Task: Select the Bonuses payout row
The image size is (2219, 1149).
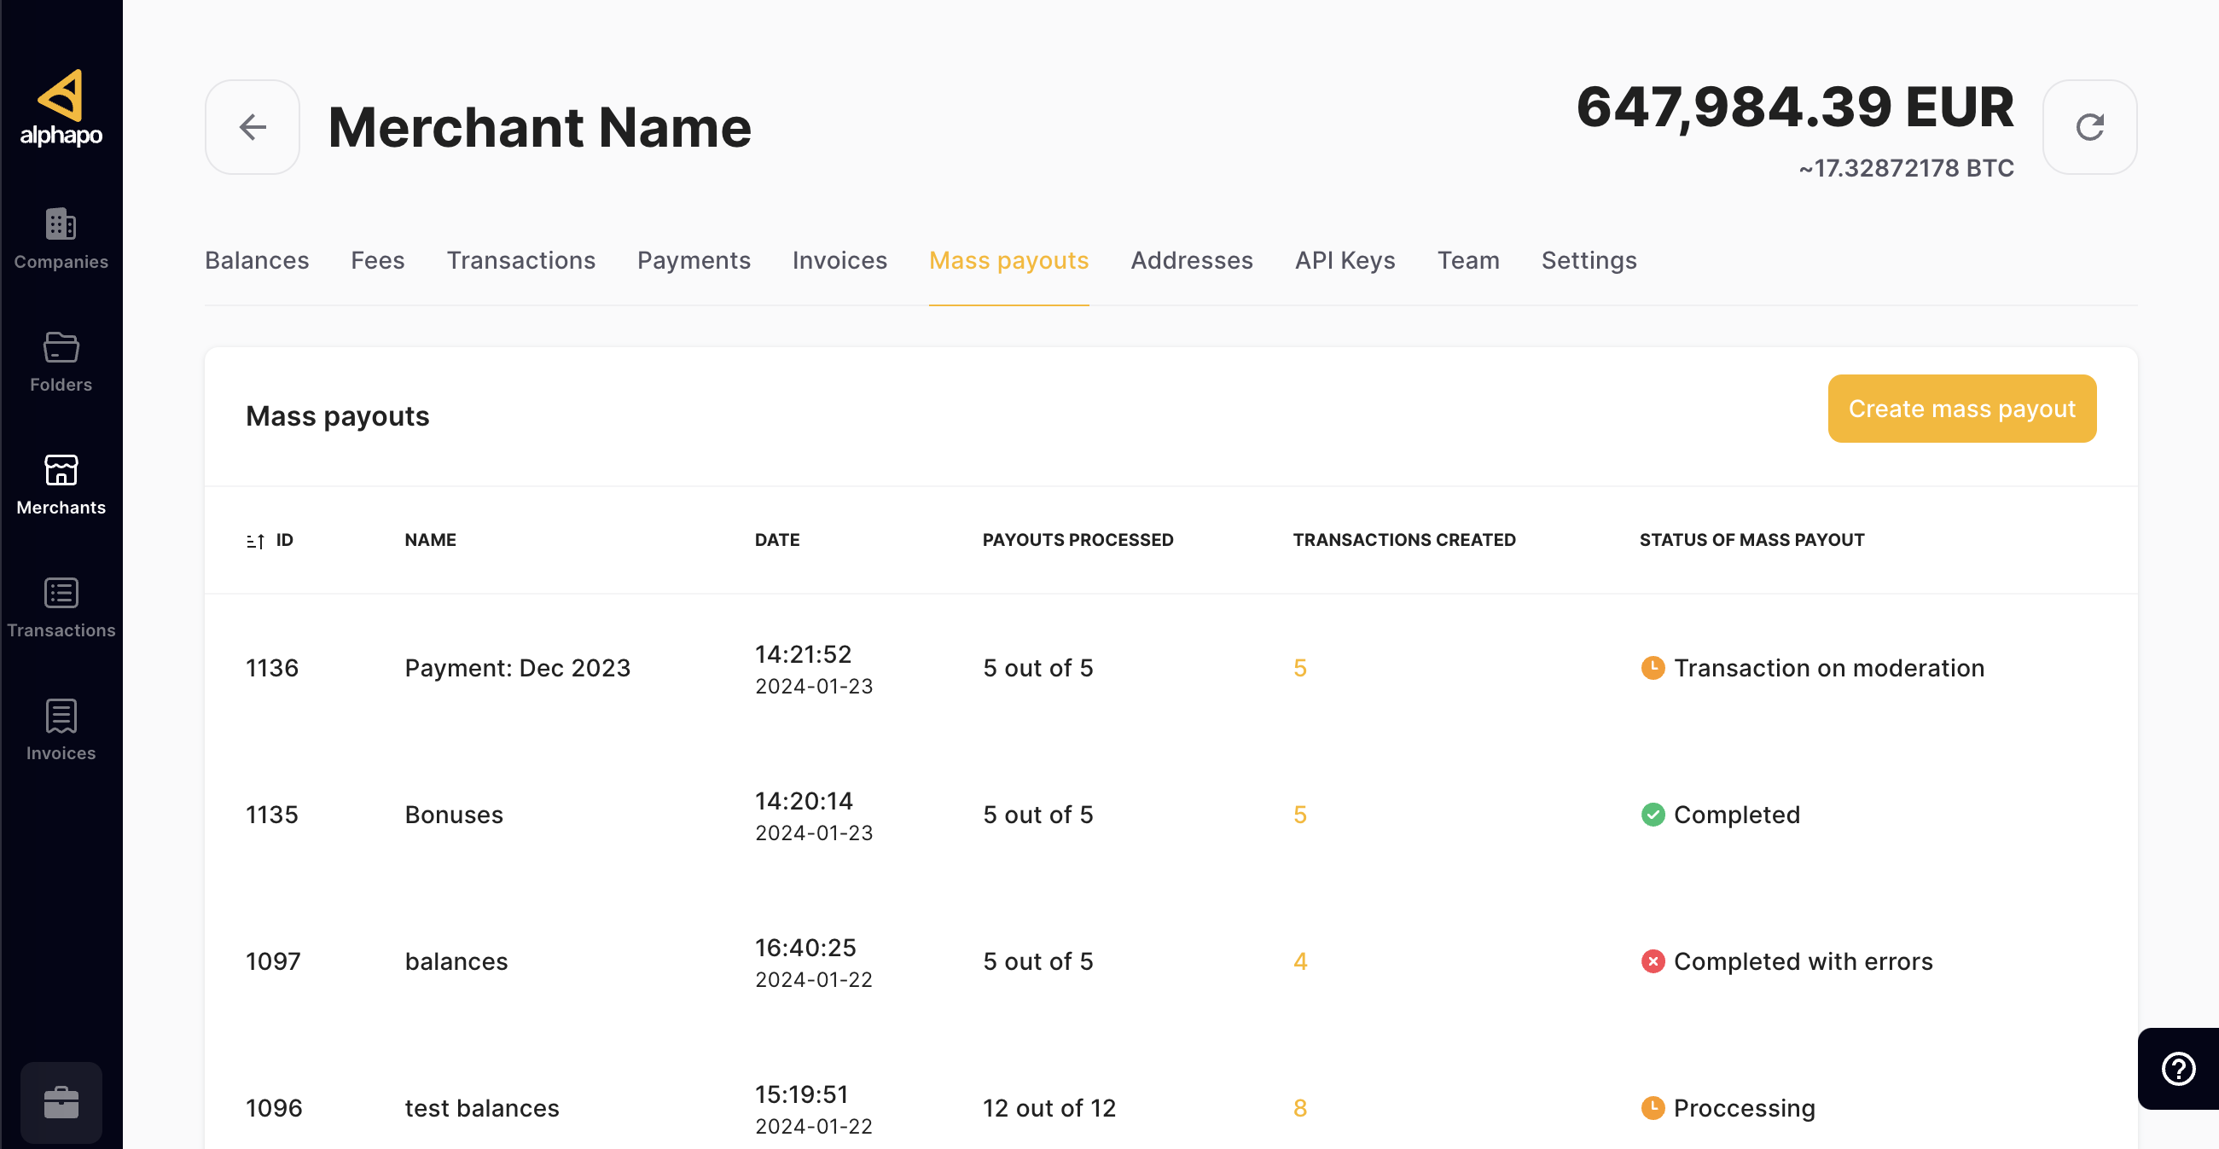Action: [453, 815]
